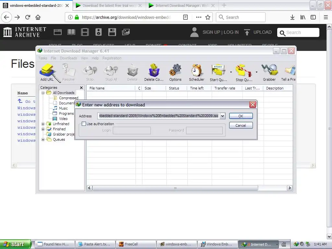The width and height of the screenshot is (332, 249).
Task: Open the Tasks menu in IDM
Action: tap(42, 58)
